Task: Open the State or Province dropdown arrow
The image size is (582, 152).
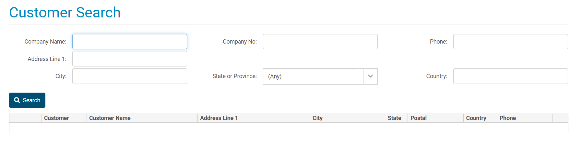Action: tap(370, 76)
